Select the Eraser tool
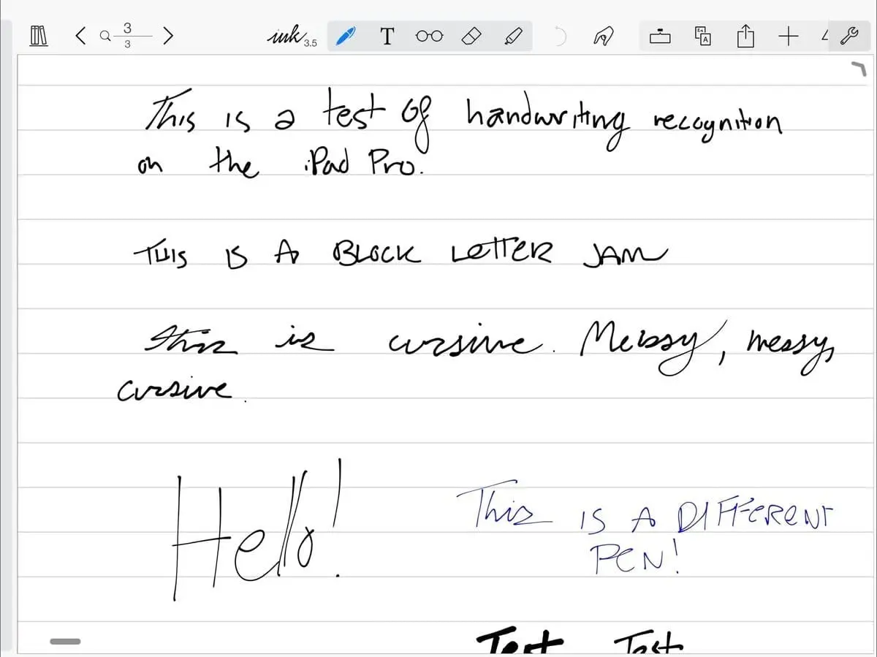Image resolution: width=877 pixels, height=657 pixels. (x=472, y=36)
